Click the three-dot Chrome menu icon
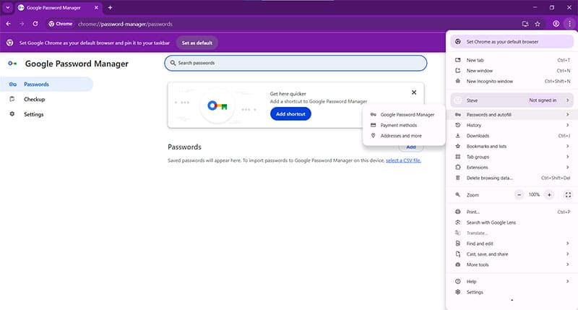This screenshot has height=310, width=578. [569, 24]
